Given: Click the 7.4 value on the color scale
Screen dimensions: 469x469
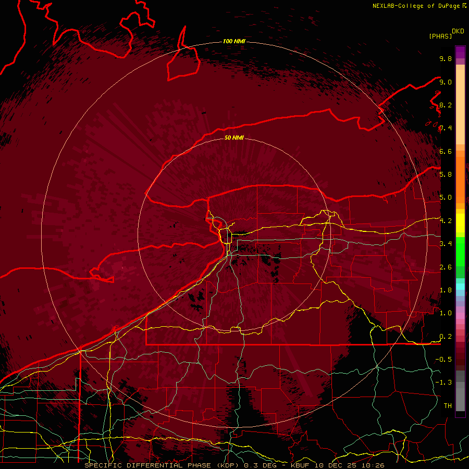Looking at the screenshot, I should [446, 128].
